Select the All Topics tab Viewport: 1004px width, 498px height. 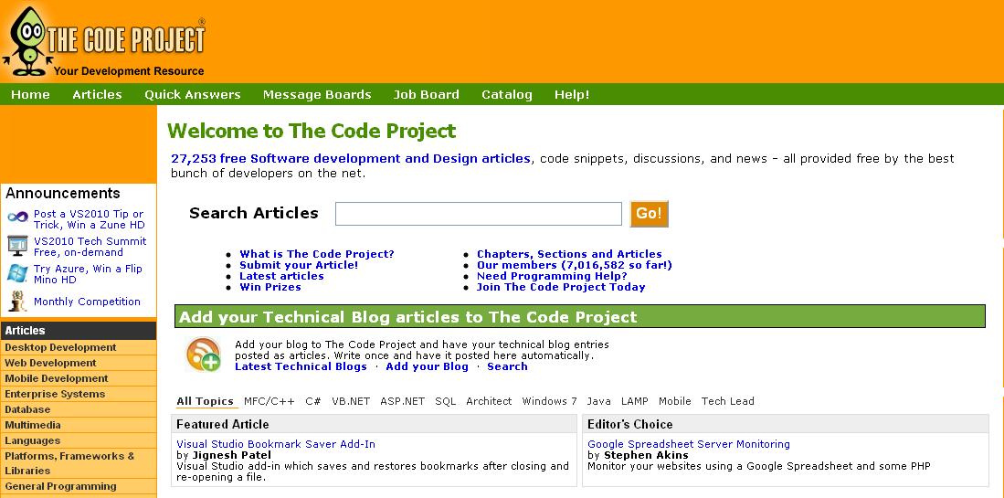point(205,401)
